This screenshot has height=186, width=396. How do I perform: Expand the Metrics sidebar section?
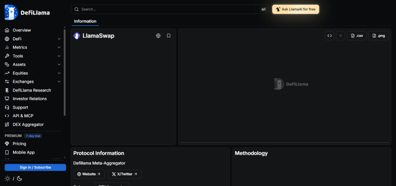click(x=59, y=48)
